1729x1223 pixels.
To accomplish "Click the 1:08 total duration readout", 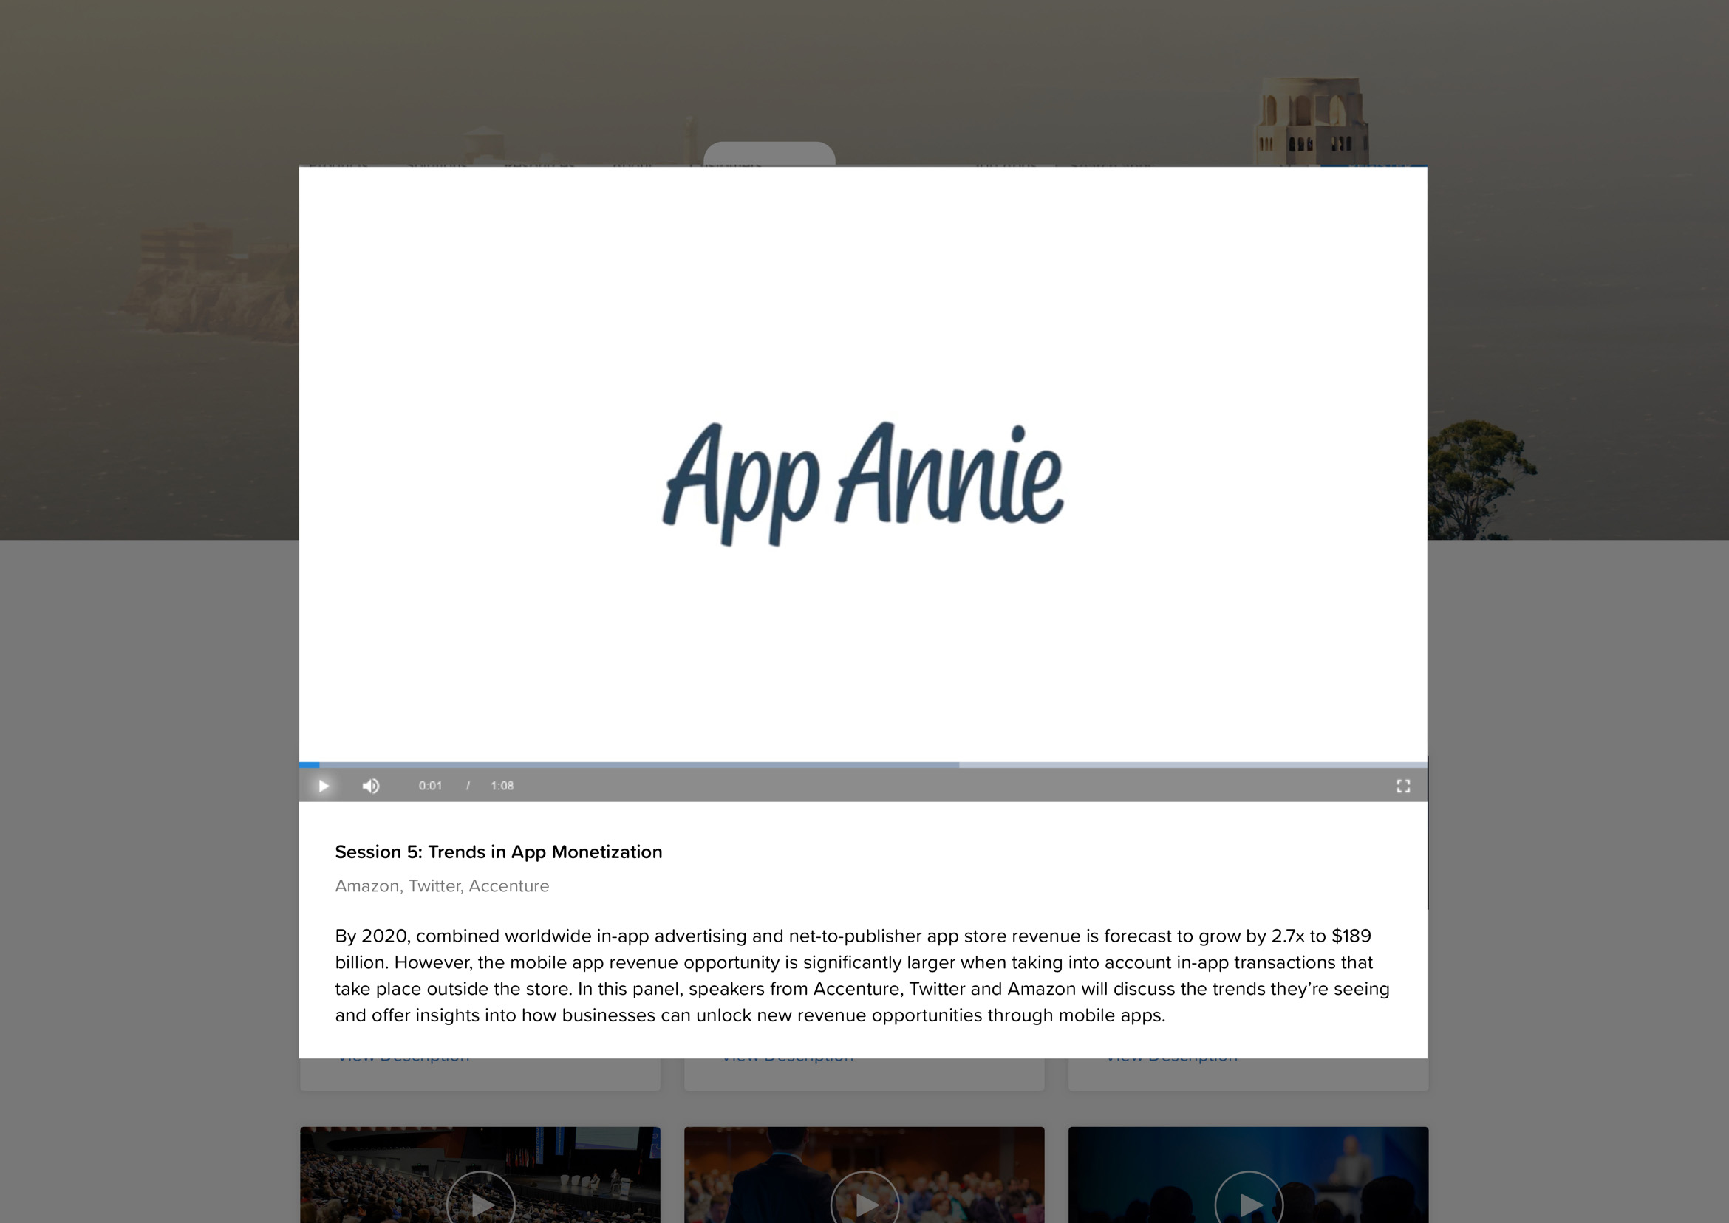I will click(x=502, y=786).
